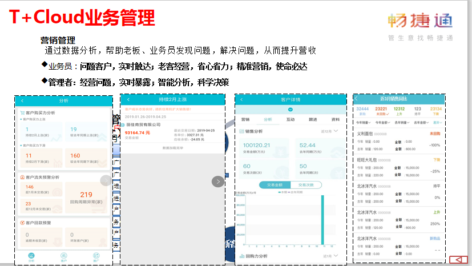472x266 pixels.
Task: Click the gray next arrow on the 持续2月上涨 screen
Action: point(218,182)
